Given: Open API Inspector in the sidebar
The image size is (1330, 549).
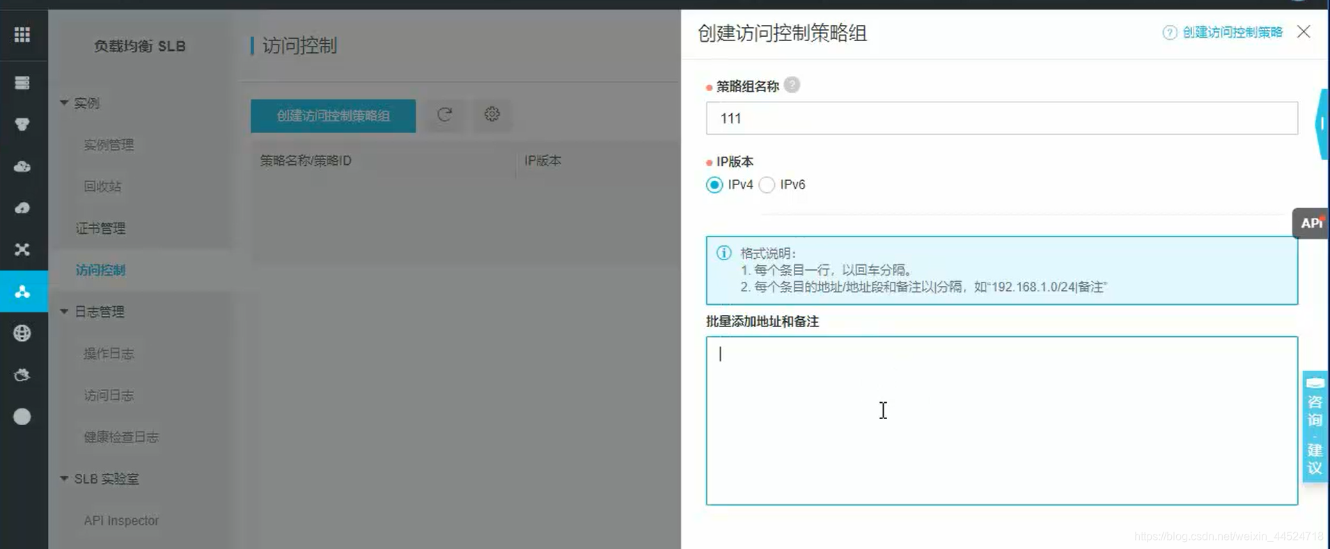Looking at the screenshot, I should coord(121,520).
